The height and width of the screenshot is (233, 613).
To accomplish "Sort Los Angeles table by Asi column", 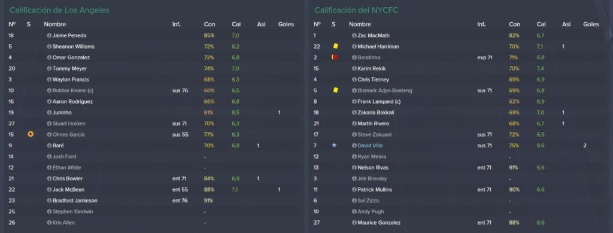I will pyautogui.click(x=261, y=24).
